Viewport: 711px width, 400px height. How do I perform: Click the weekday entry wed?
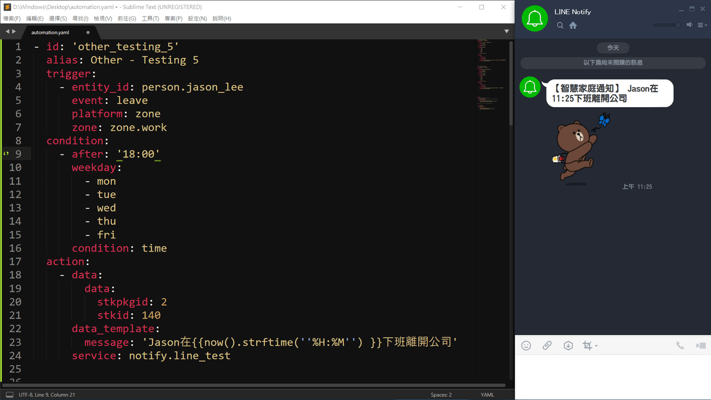pos(107,208)
